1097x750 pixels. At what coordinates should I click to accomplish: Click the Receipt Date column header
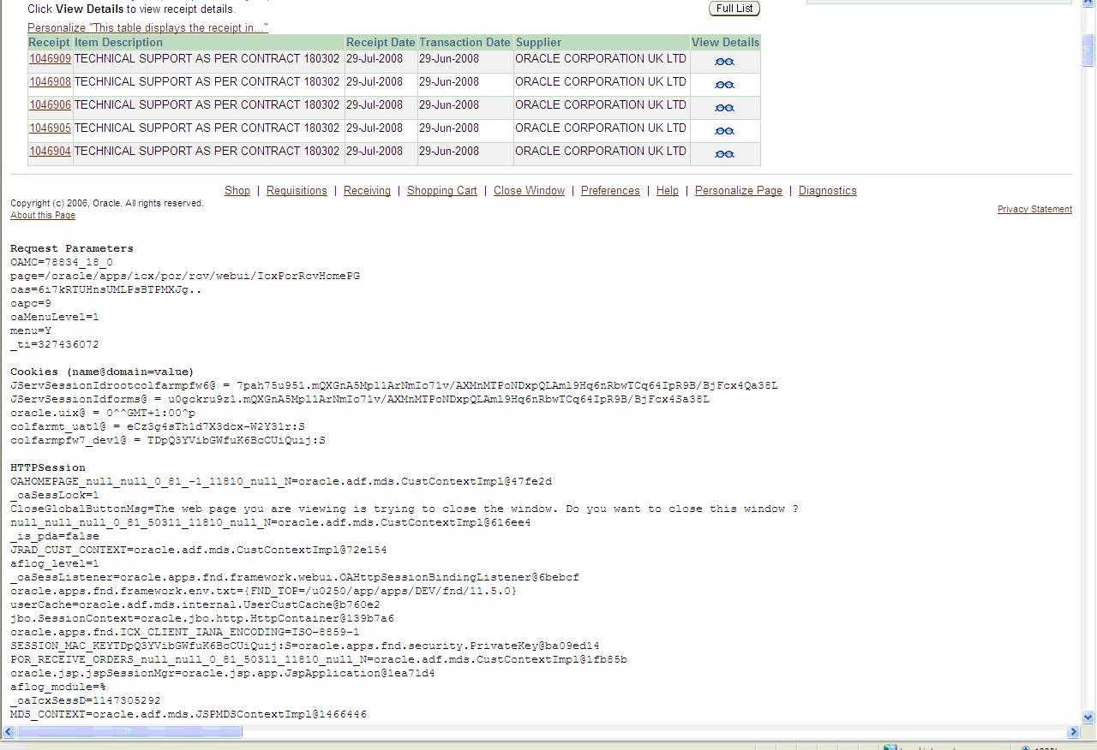[x=381, y=42]
